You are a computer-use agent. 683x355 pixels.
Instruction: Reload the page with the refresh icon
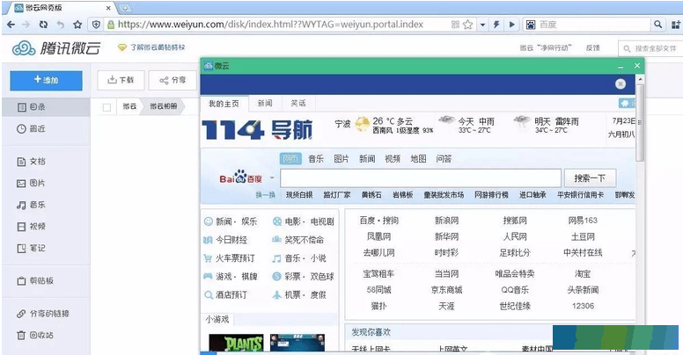pos(43,25)
